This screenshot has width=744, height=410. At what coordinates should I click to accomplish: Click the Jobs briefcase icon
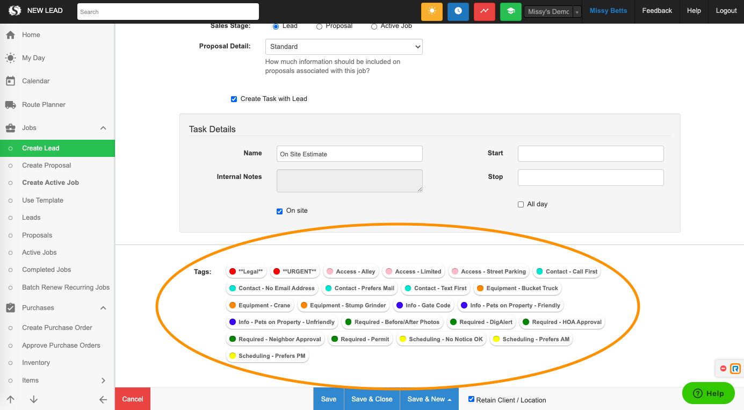[x=10, y=128]
